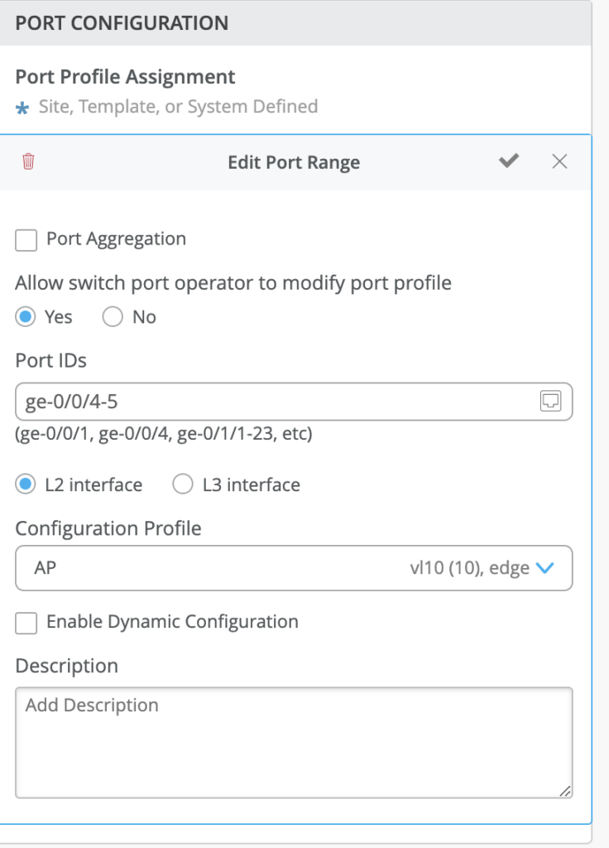The height and width of the screenshot is (848, 609).
Task: Choose the L2 interface option
Action: pos(26,485)
